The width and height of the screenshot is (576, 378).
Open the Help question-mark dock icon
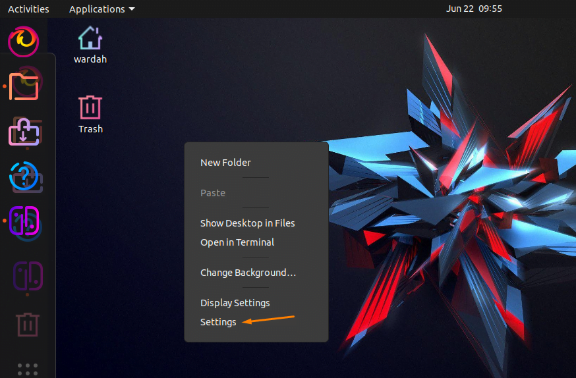[x=24, y=176]
